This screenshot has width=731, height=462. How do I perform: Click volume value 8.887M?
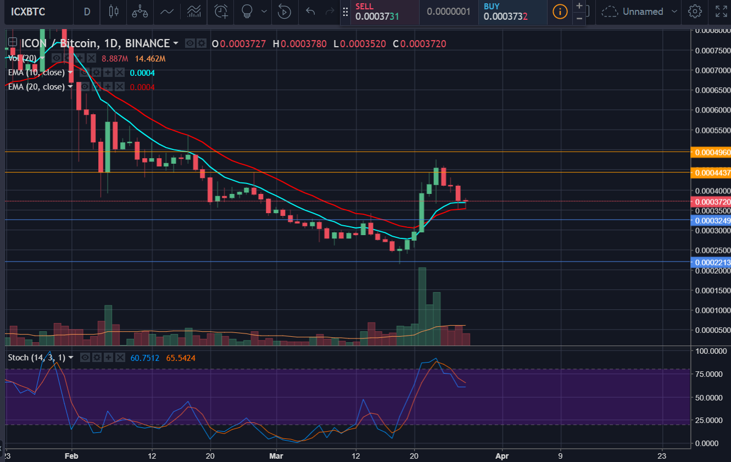point(115,58)
